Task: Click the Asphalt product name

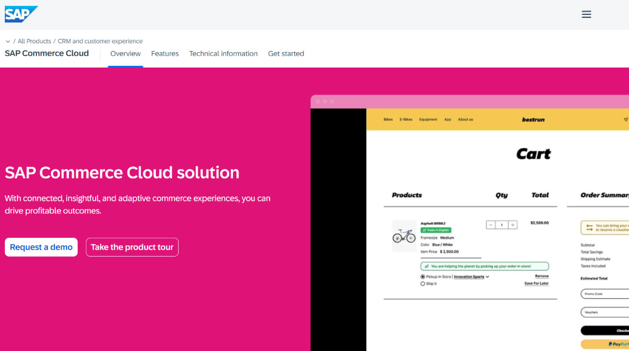Action: [x=433, y=223]
